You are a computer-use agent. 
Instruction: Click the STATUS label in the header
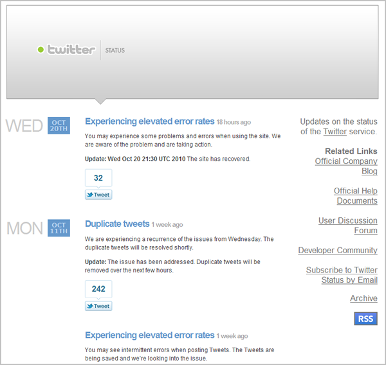pos(115,50)
